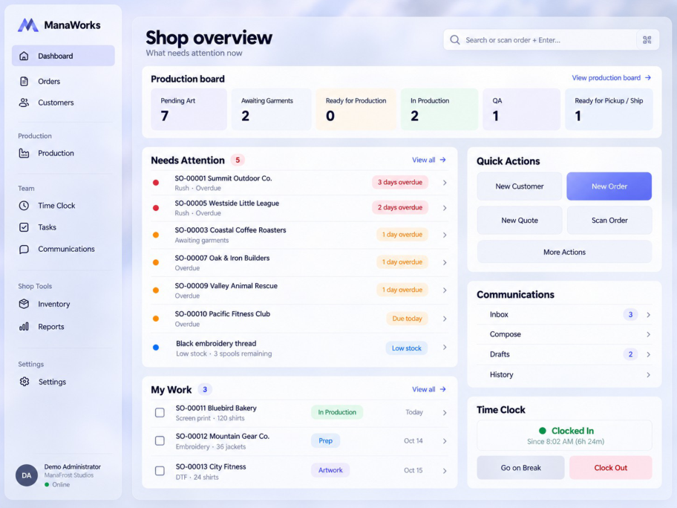The image size is (677, 508).
Task: Expand the SO-00001 Summit Outdoor Co. row chevron
Action: coord(445,183)
